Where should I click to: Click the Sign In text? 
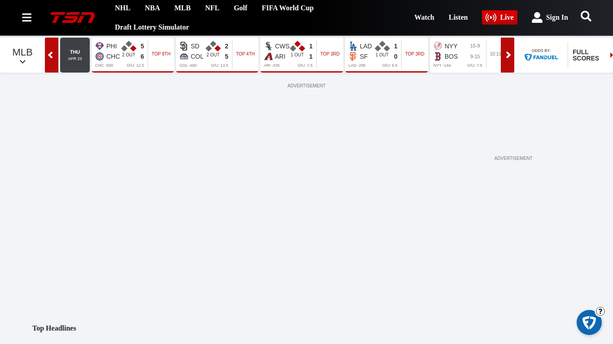coord(557,17)
